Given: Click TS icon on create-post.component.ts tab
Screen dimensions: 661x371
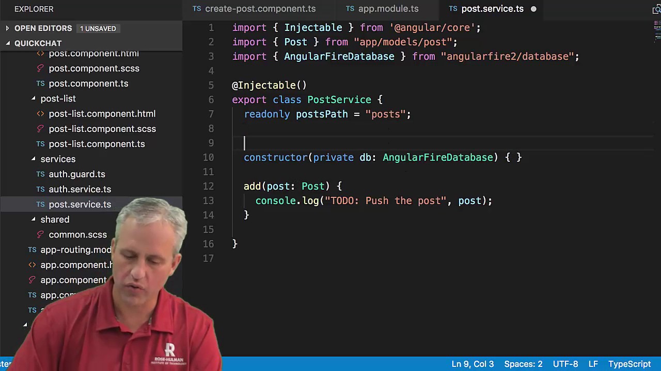Looking at the screenshot, I should point(197,9).
